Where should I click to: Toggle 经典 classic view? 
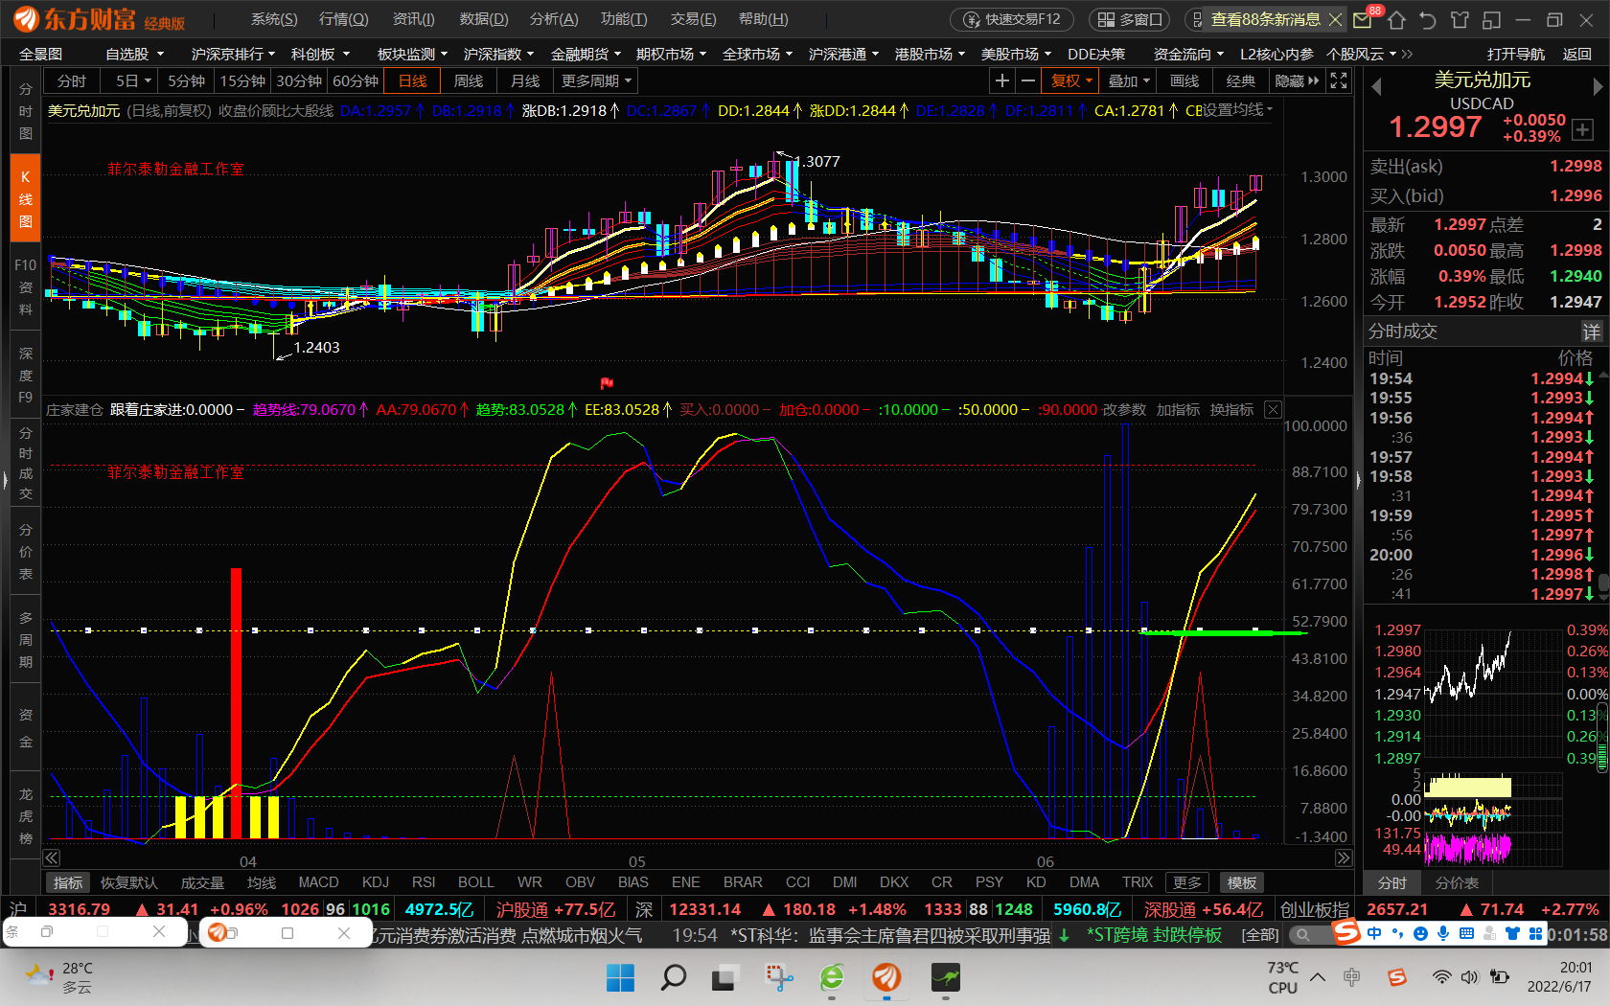1240,81
